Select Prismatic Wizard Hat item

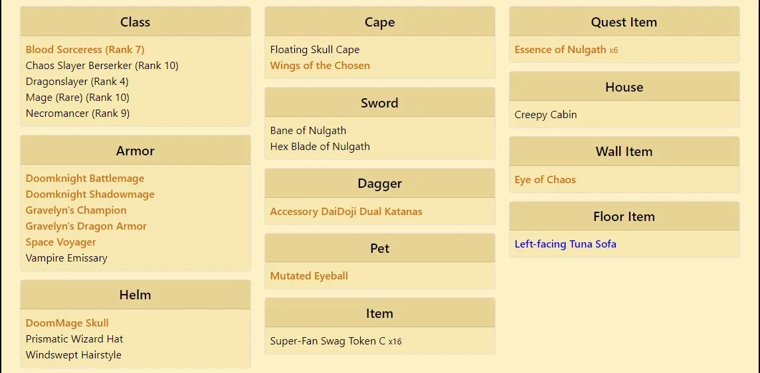click(x=74, y=339)
